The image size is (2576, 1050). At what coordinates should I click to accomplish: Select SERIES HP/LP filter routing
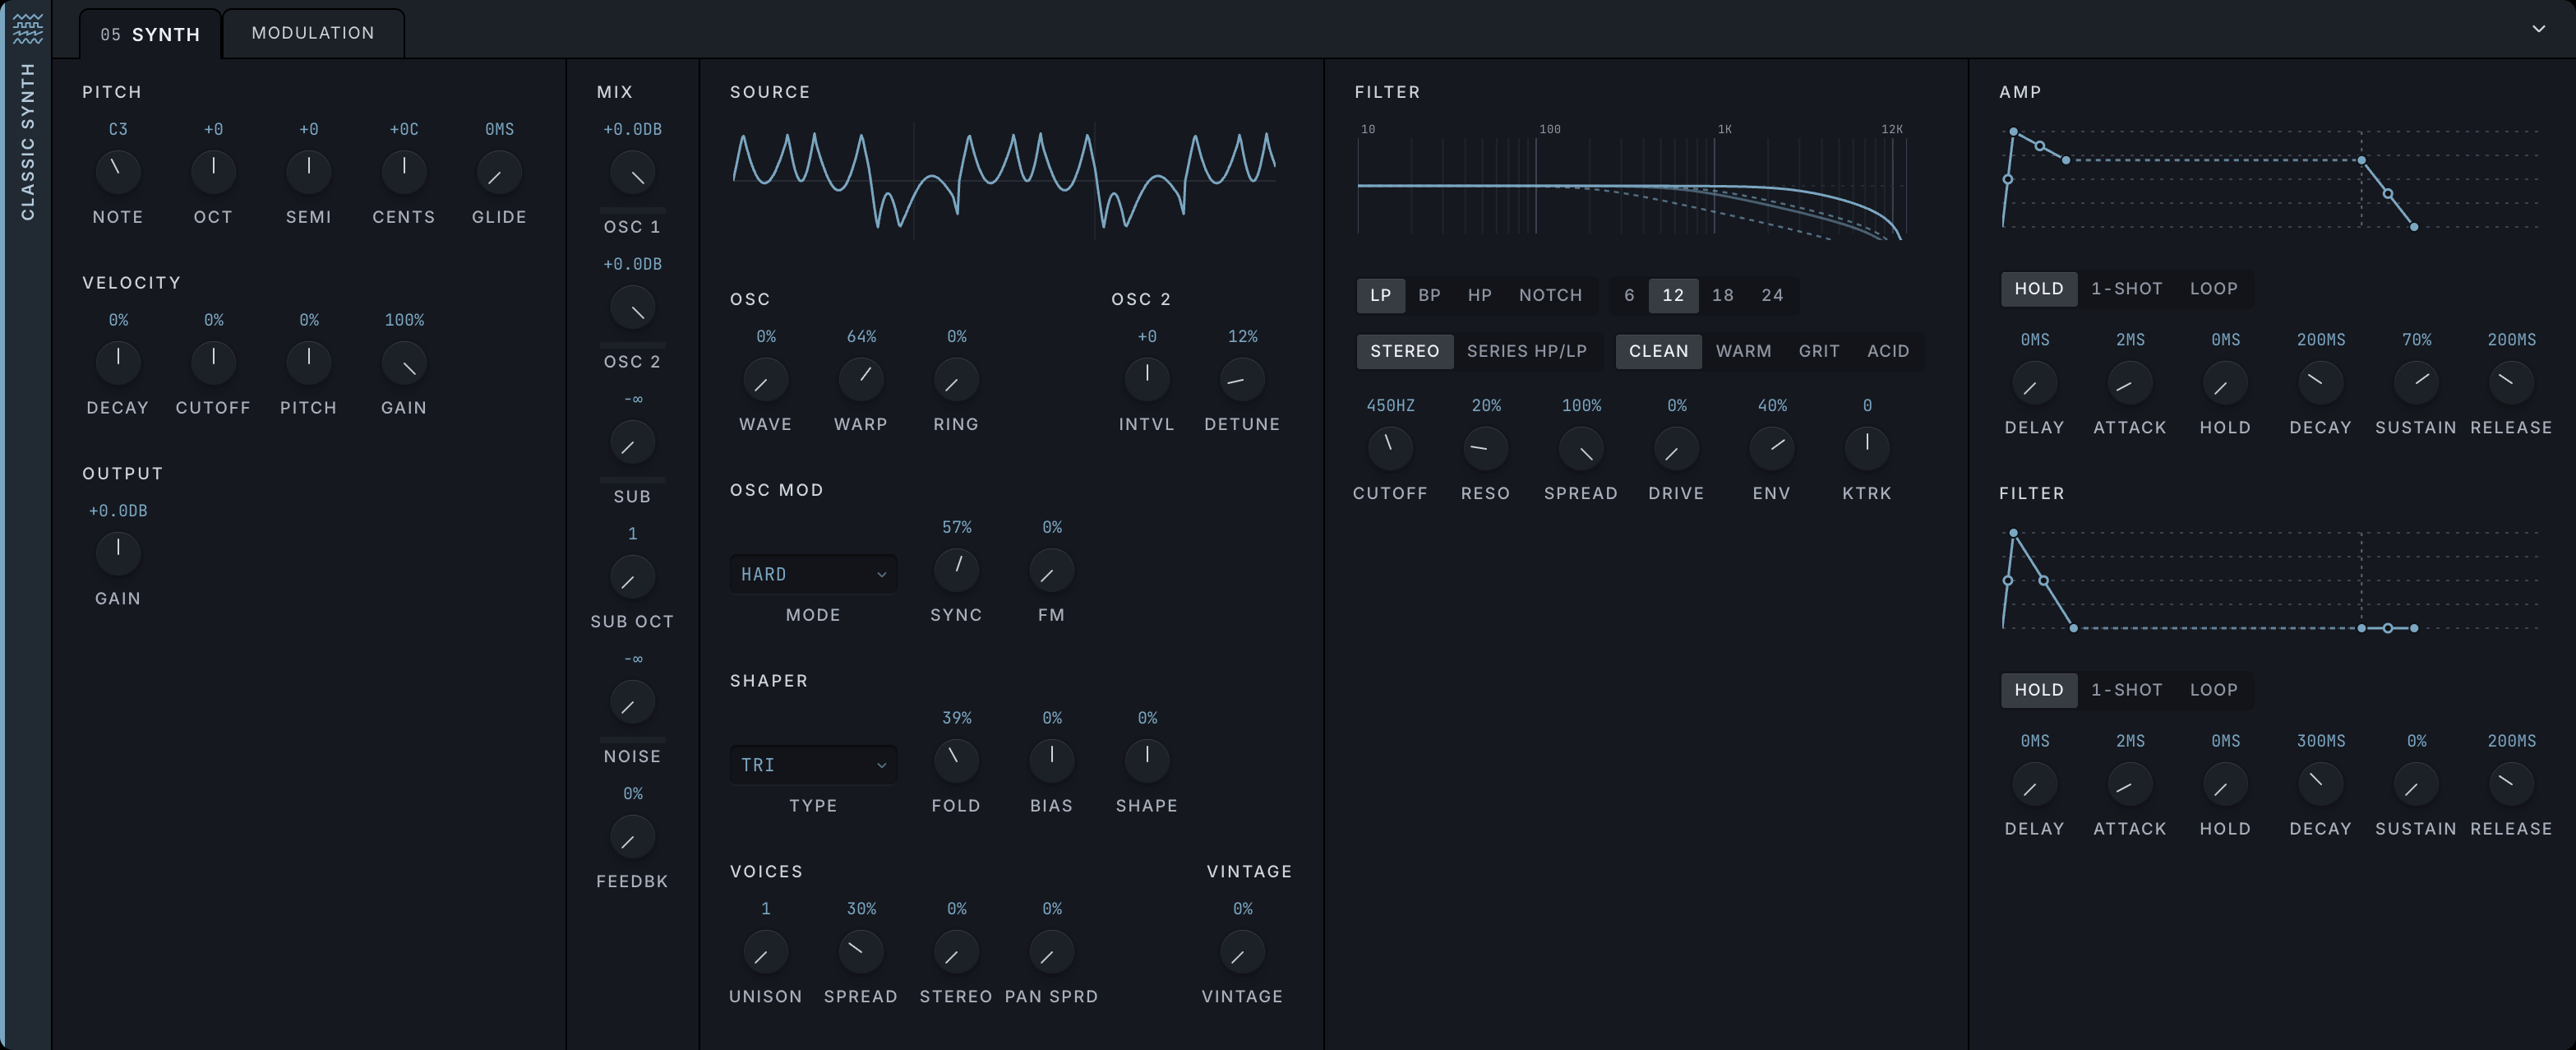[1526, 351]
